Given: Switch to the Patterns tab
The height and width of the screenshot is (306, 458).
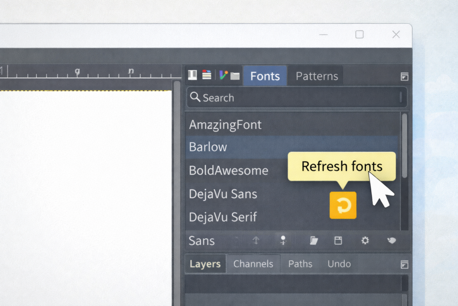Looking at the screenshot, I should [316, 76].
